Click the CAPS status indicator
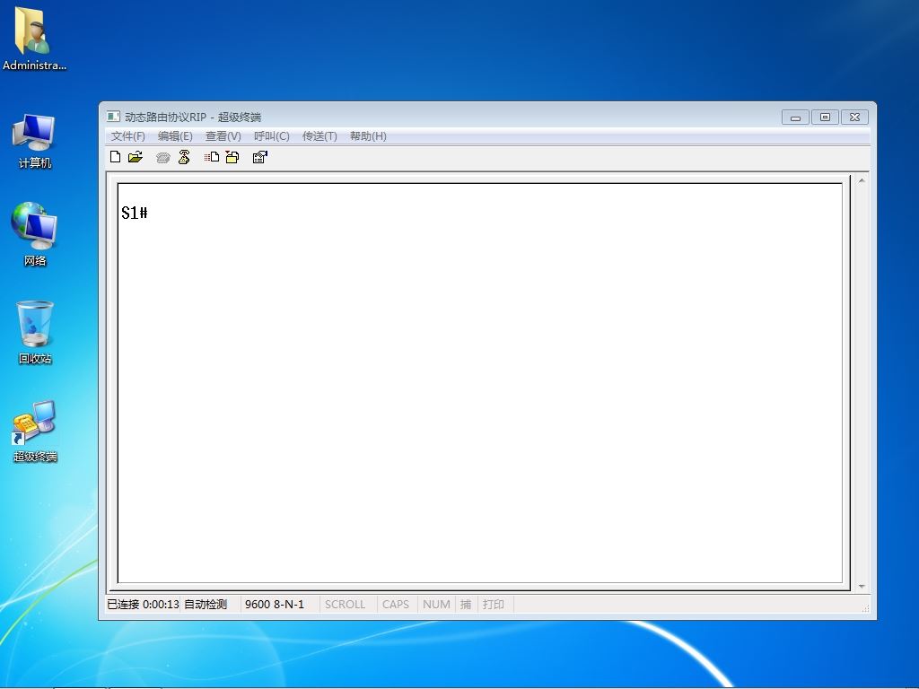Image resolution: width=919 pixels, height=689 pixels. (396, 604)
